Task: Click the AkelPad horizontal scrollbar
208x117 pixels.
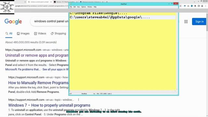Action: [x=123, y=91]
